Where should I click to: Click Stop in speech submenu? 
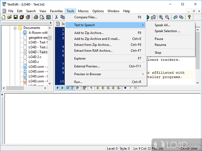pos(170,53)
